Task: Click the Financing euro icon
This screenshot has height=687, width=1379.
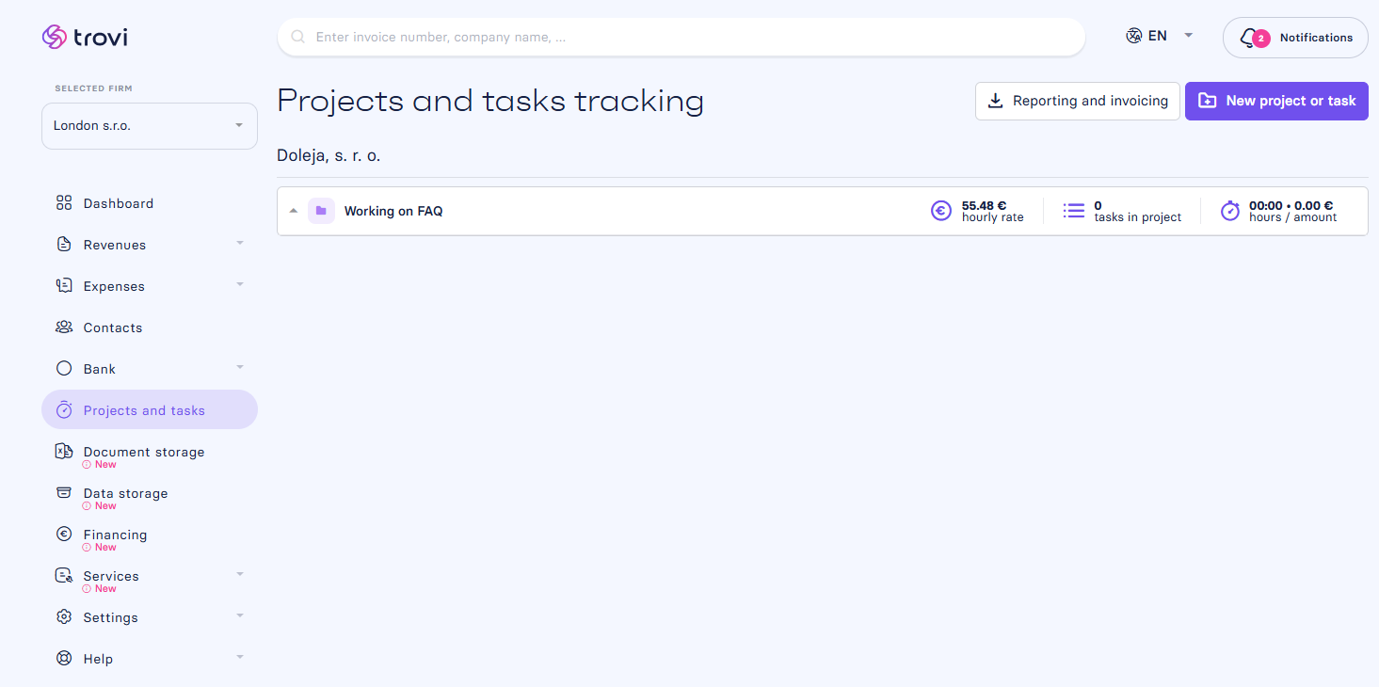Action: point(64,534)
